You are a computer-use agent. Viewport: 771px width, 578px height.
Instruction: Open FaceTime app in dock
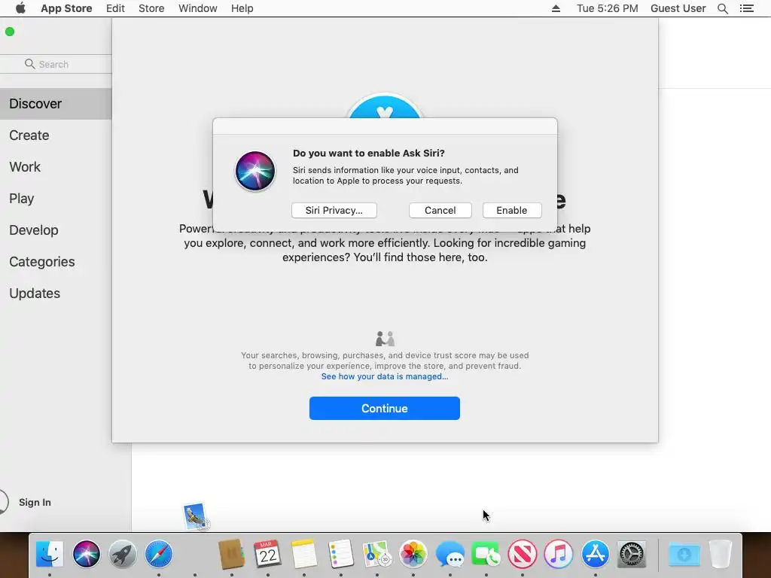[x=486, y=554]
